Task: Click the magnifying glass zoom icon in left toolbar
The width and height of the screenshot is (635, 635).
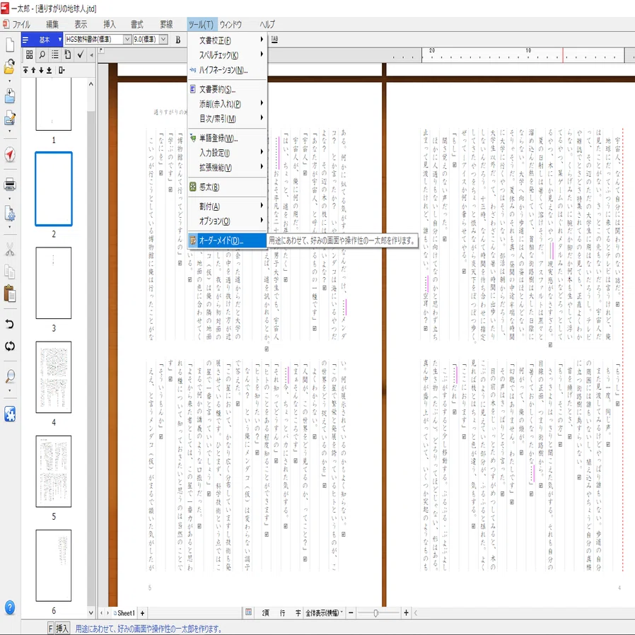Action: [x=10, y=376]
